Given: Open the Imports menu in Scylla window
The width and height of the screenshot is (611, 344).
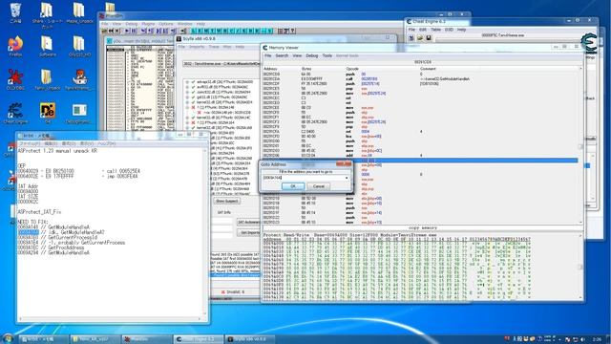Looking at the screenshot, I should click(197, 47).
